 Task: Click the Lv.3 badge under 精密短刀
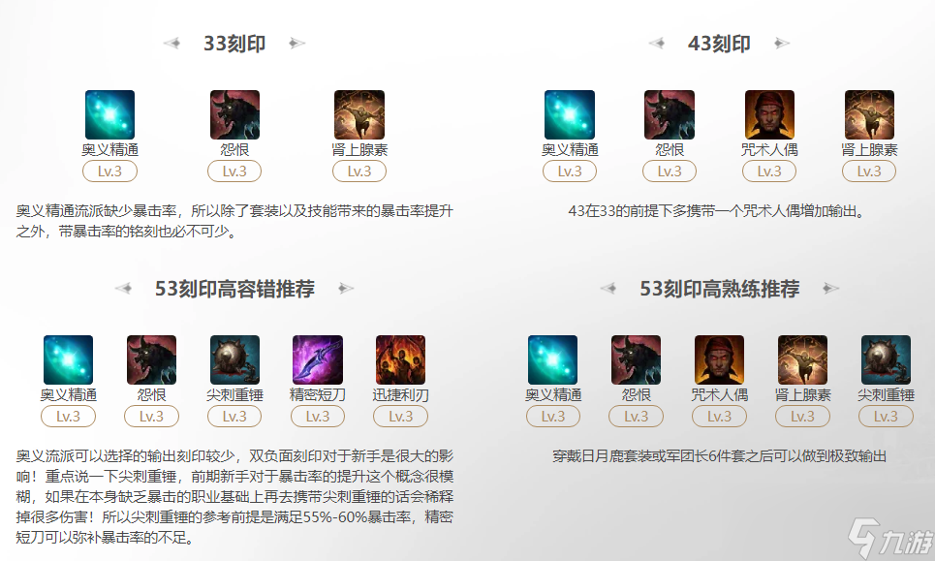pos(317,416)
